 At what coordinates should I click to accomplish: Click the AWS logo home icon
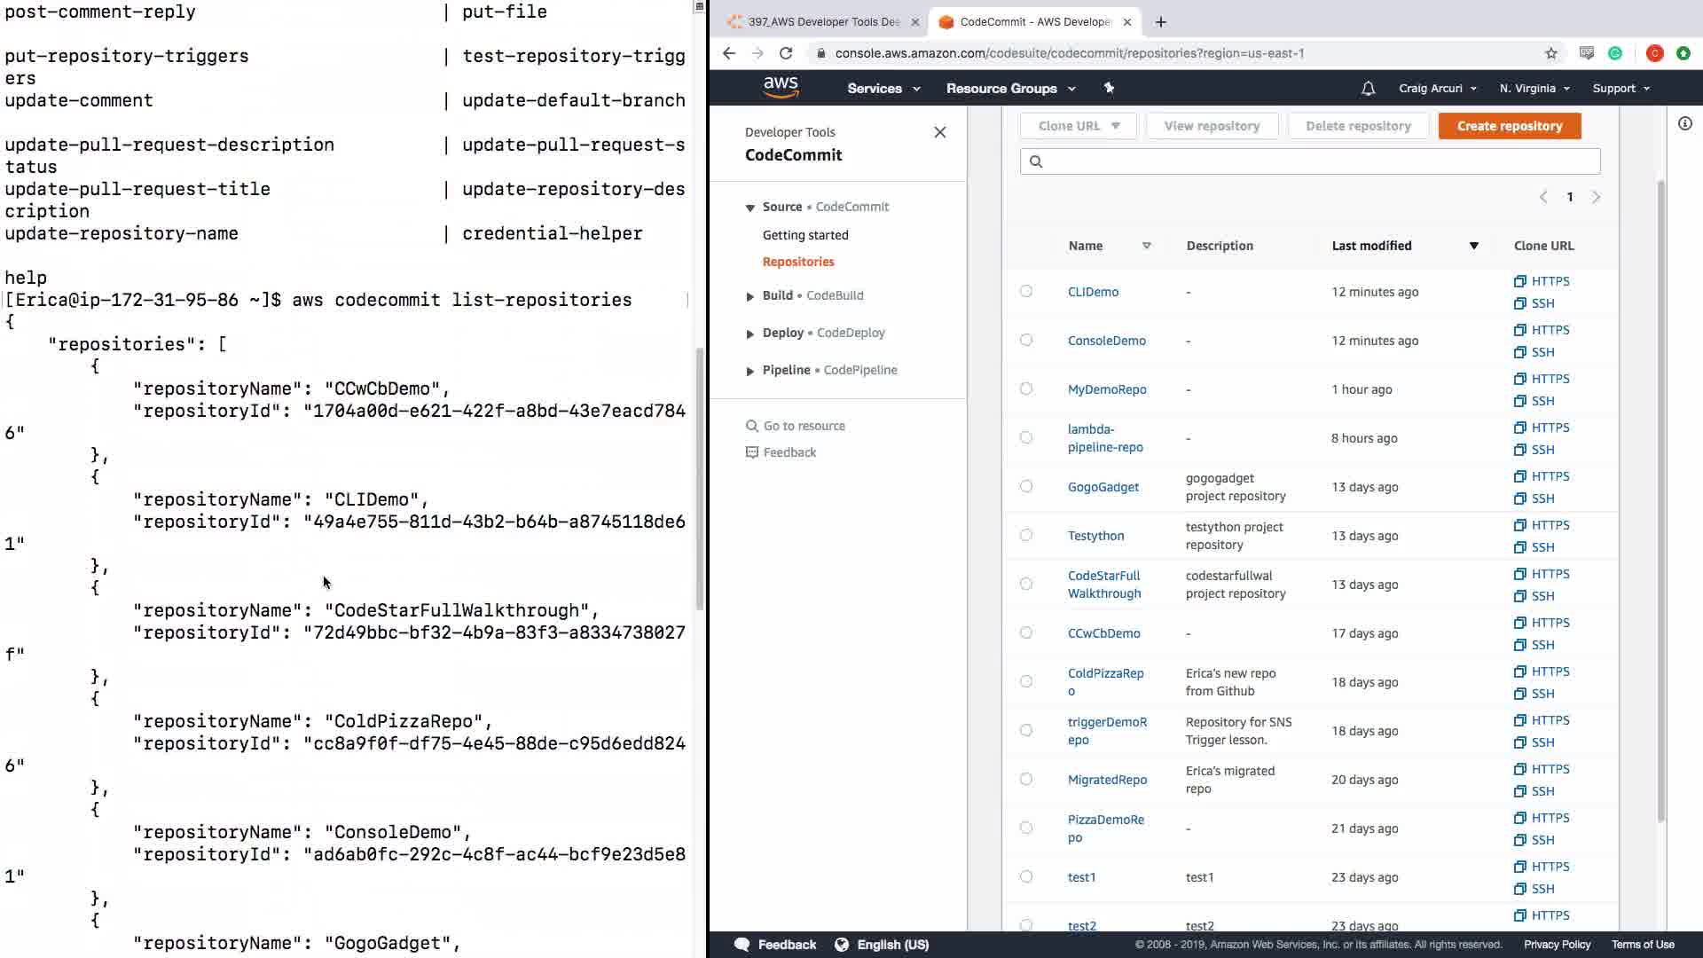click(781, 87)
